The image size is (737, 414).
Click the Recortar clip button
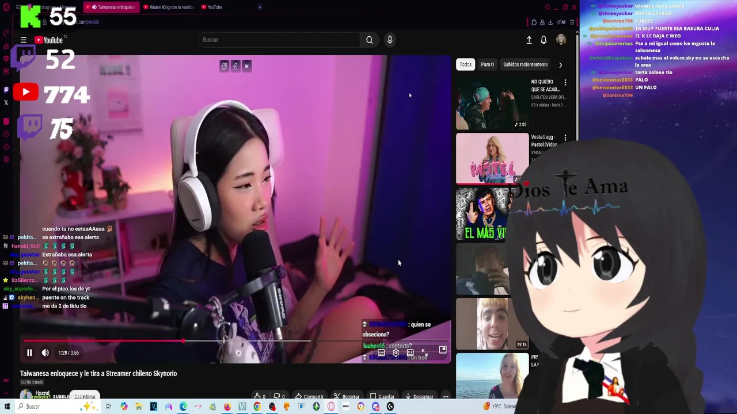(347, 396)
